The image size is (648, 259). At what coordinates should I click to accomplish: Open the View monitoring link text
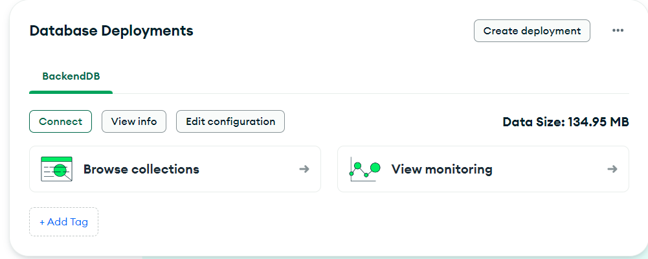[441, 169]
